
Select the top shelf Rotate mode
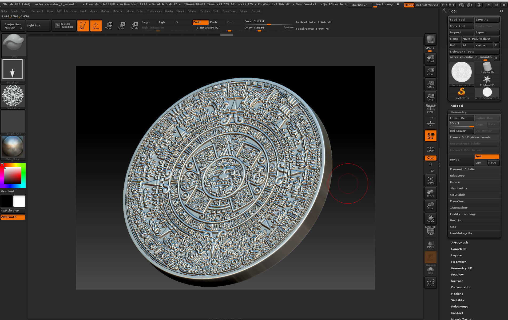click(x=134, y=26)
